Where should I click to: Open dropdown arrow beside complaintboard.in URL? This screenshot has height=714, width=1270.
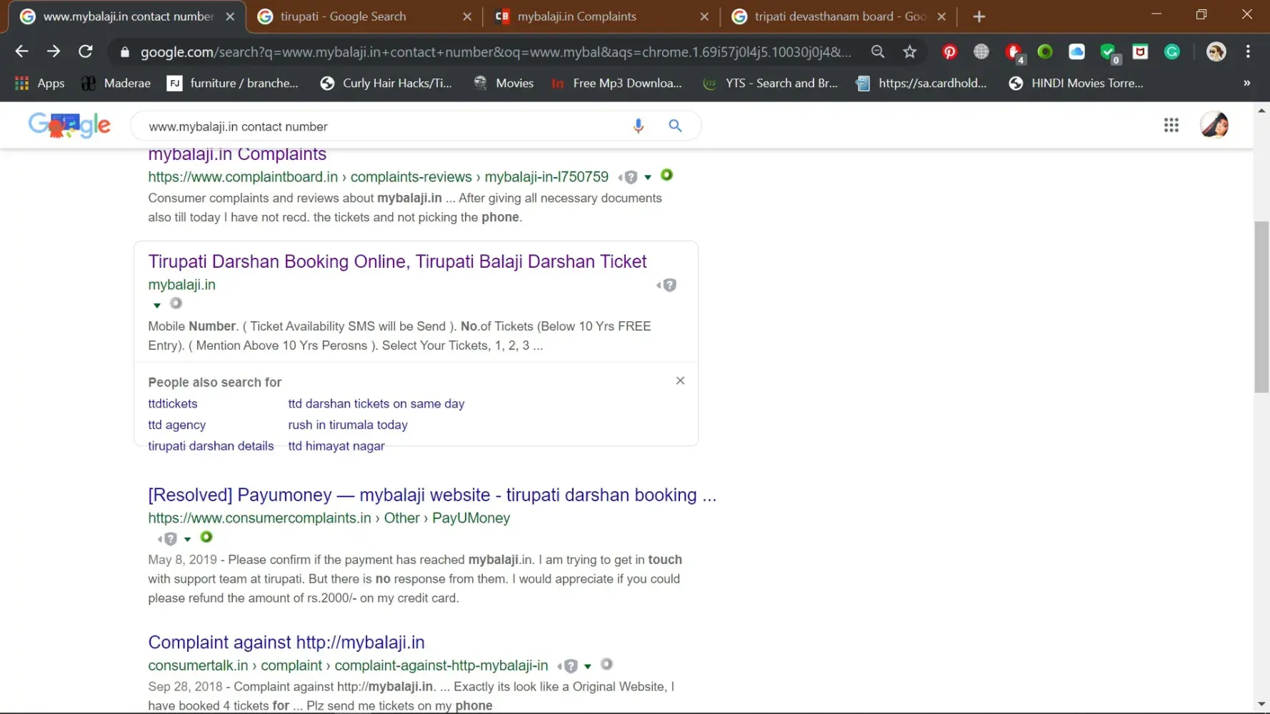click(648, 178)
